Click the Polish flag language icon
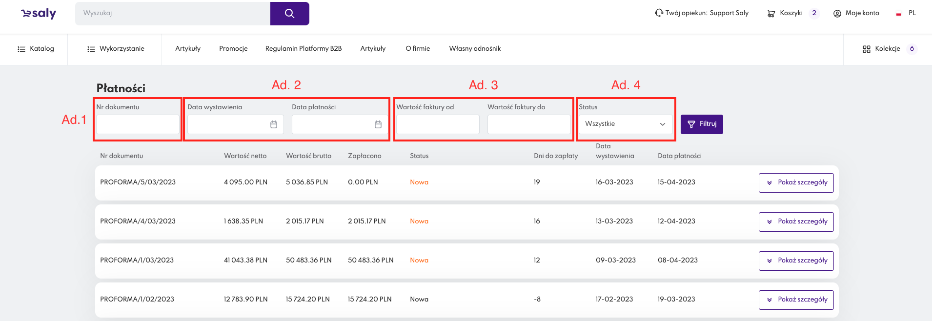932x321 pixels. [x=899, y=14]
